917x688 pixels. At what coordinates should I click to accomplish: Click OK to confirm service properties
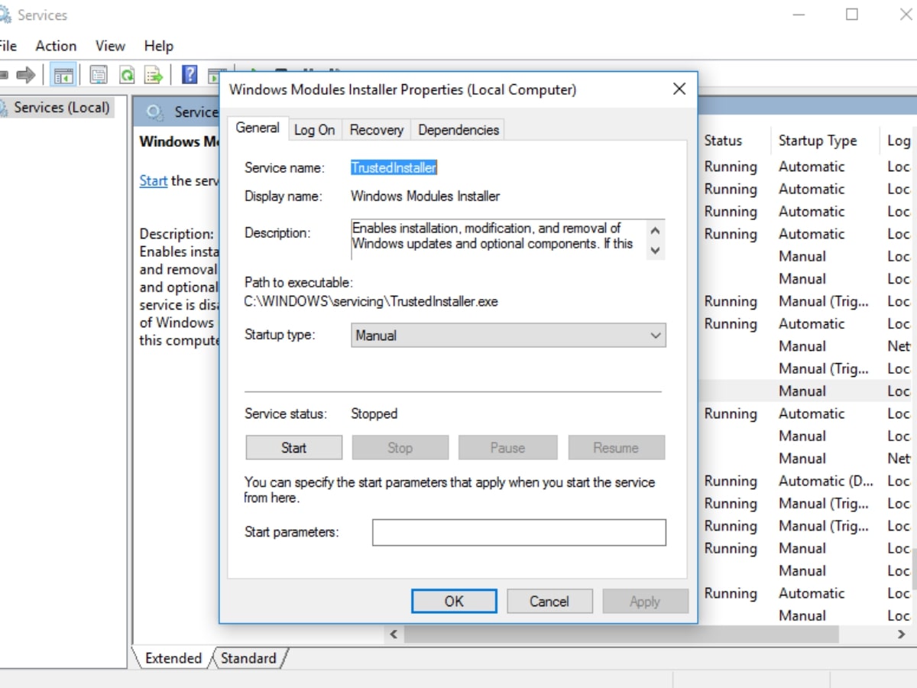point(453,601)
